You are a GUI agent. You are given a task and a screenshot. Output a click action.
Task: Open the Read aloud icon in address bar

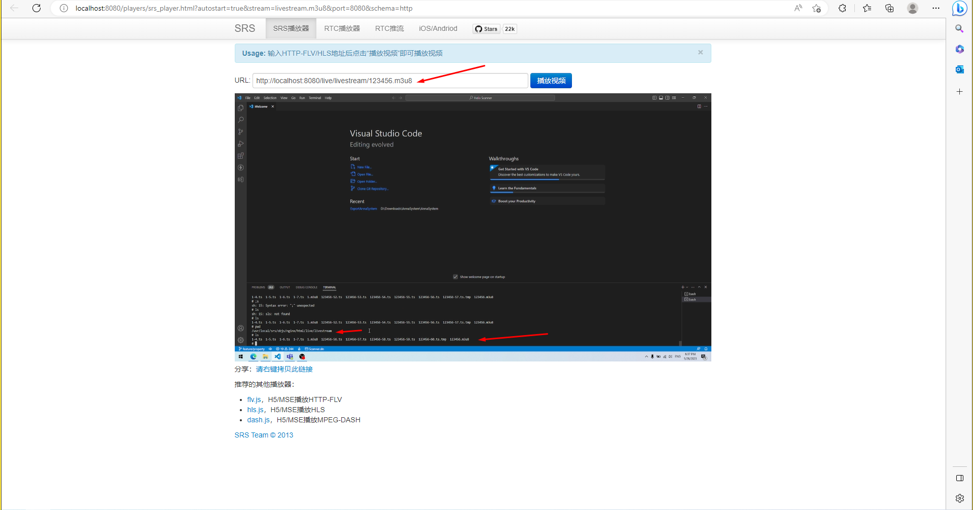click(x=798, y=8)
